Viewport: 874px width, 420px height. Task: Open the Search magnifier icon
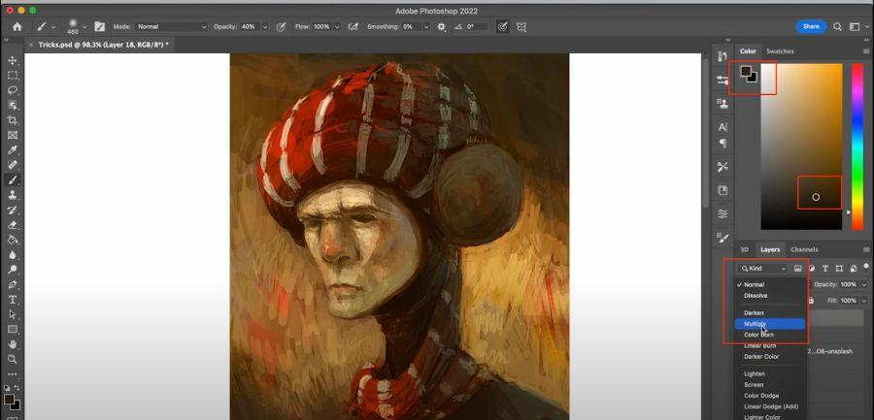point(837,27)
